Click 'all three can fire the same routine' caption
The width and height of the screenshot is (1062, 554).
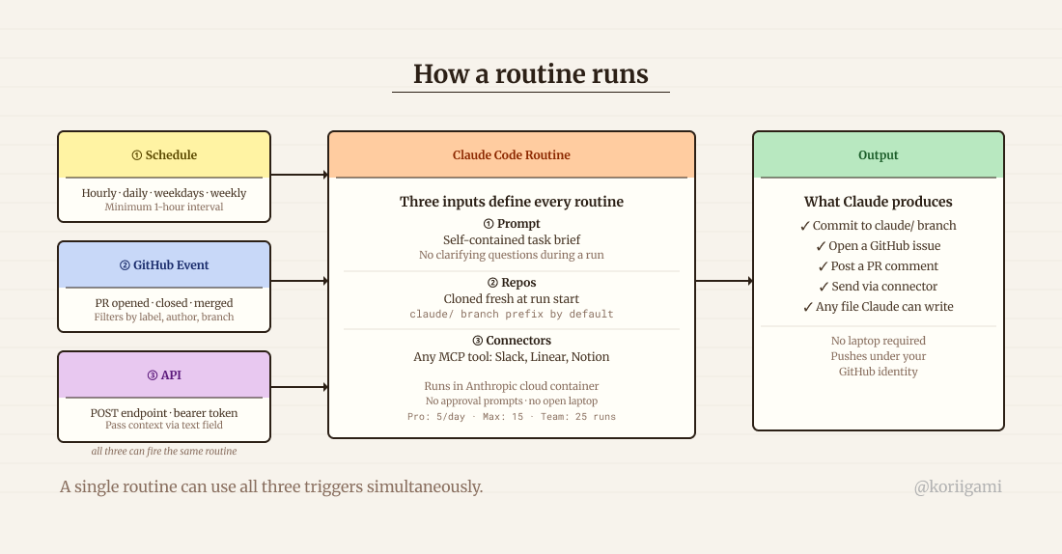(164, 451)
